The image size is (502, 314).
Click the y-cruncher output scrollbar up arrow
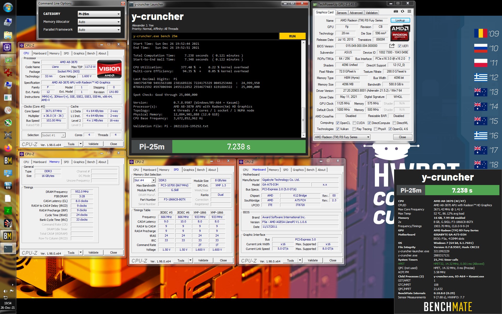[x=303, y=42]
